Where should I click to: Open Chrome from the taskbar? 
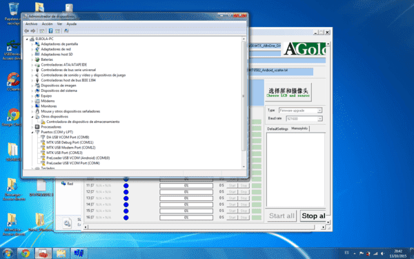26,253
